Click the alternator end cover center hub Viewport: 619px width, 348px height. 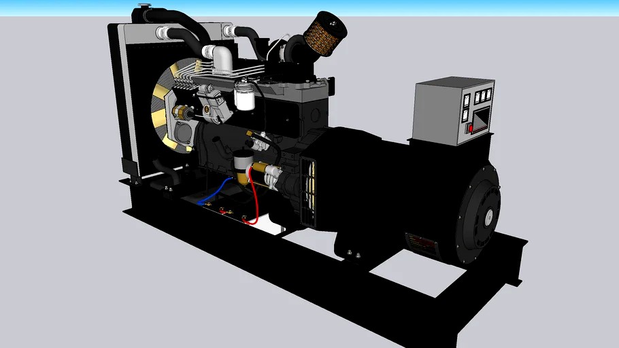pos(487,217)
